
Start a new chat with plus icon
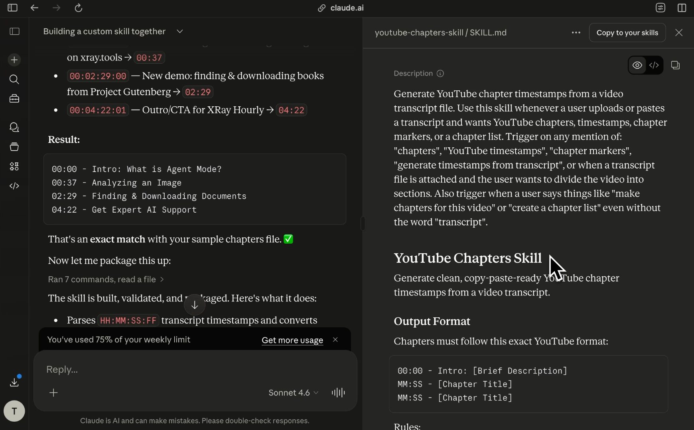[x=14, y=60]
